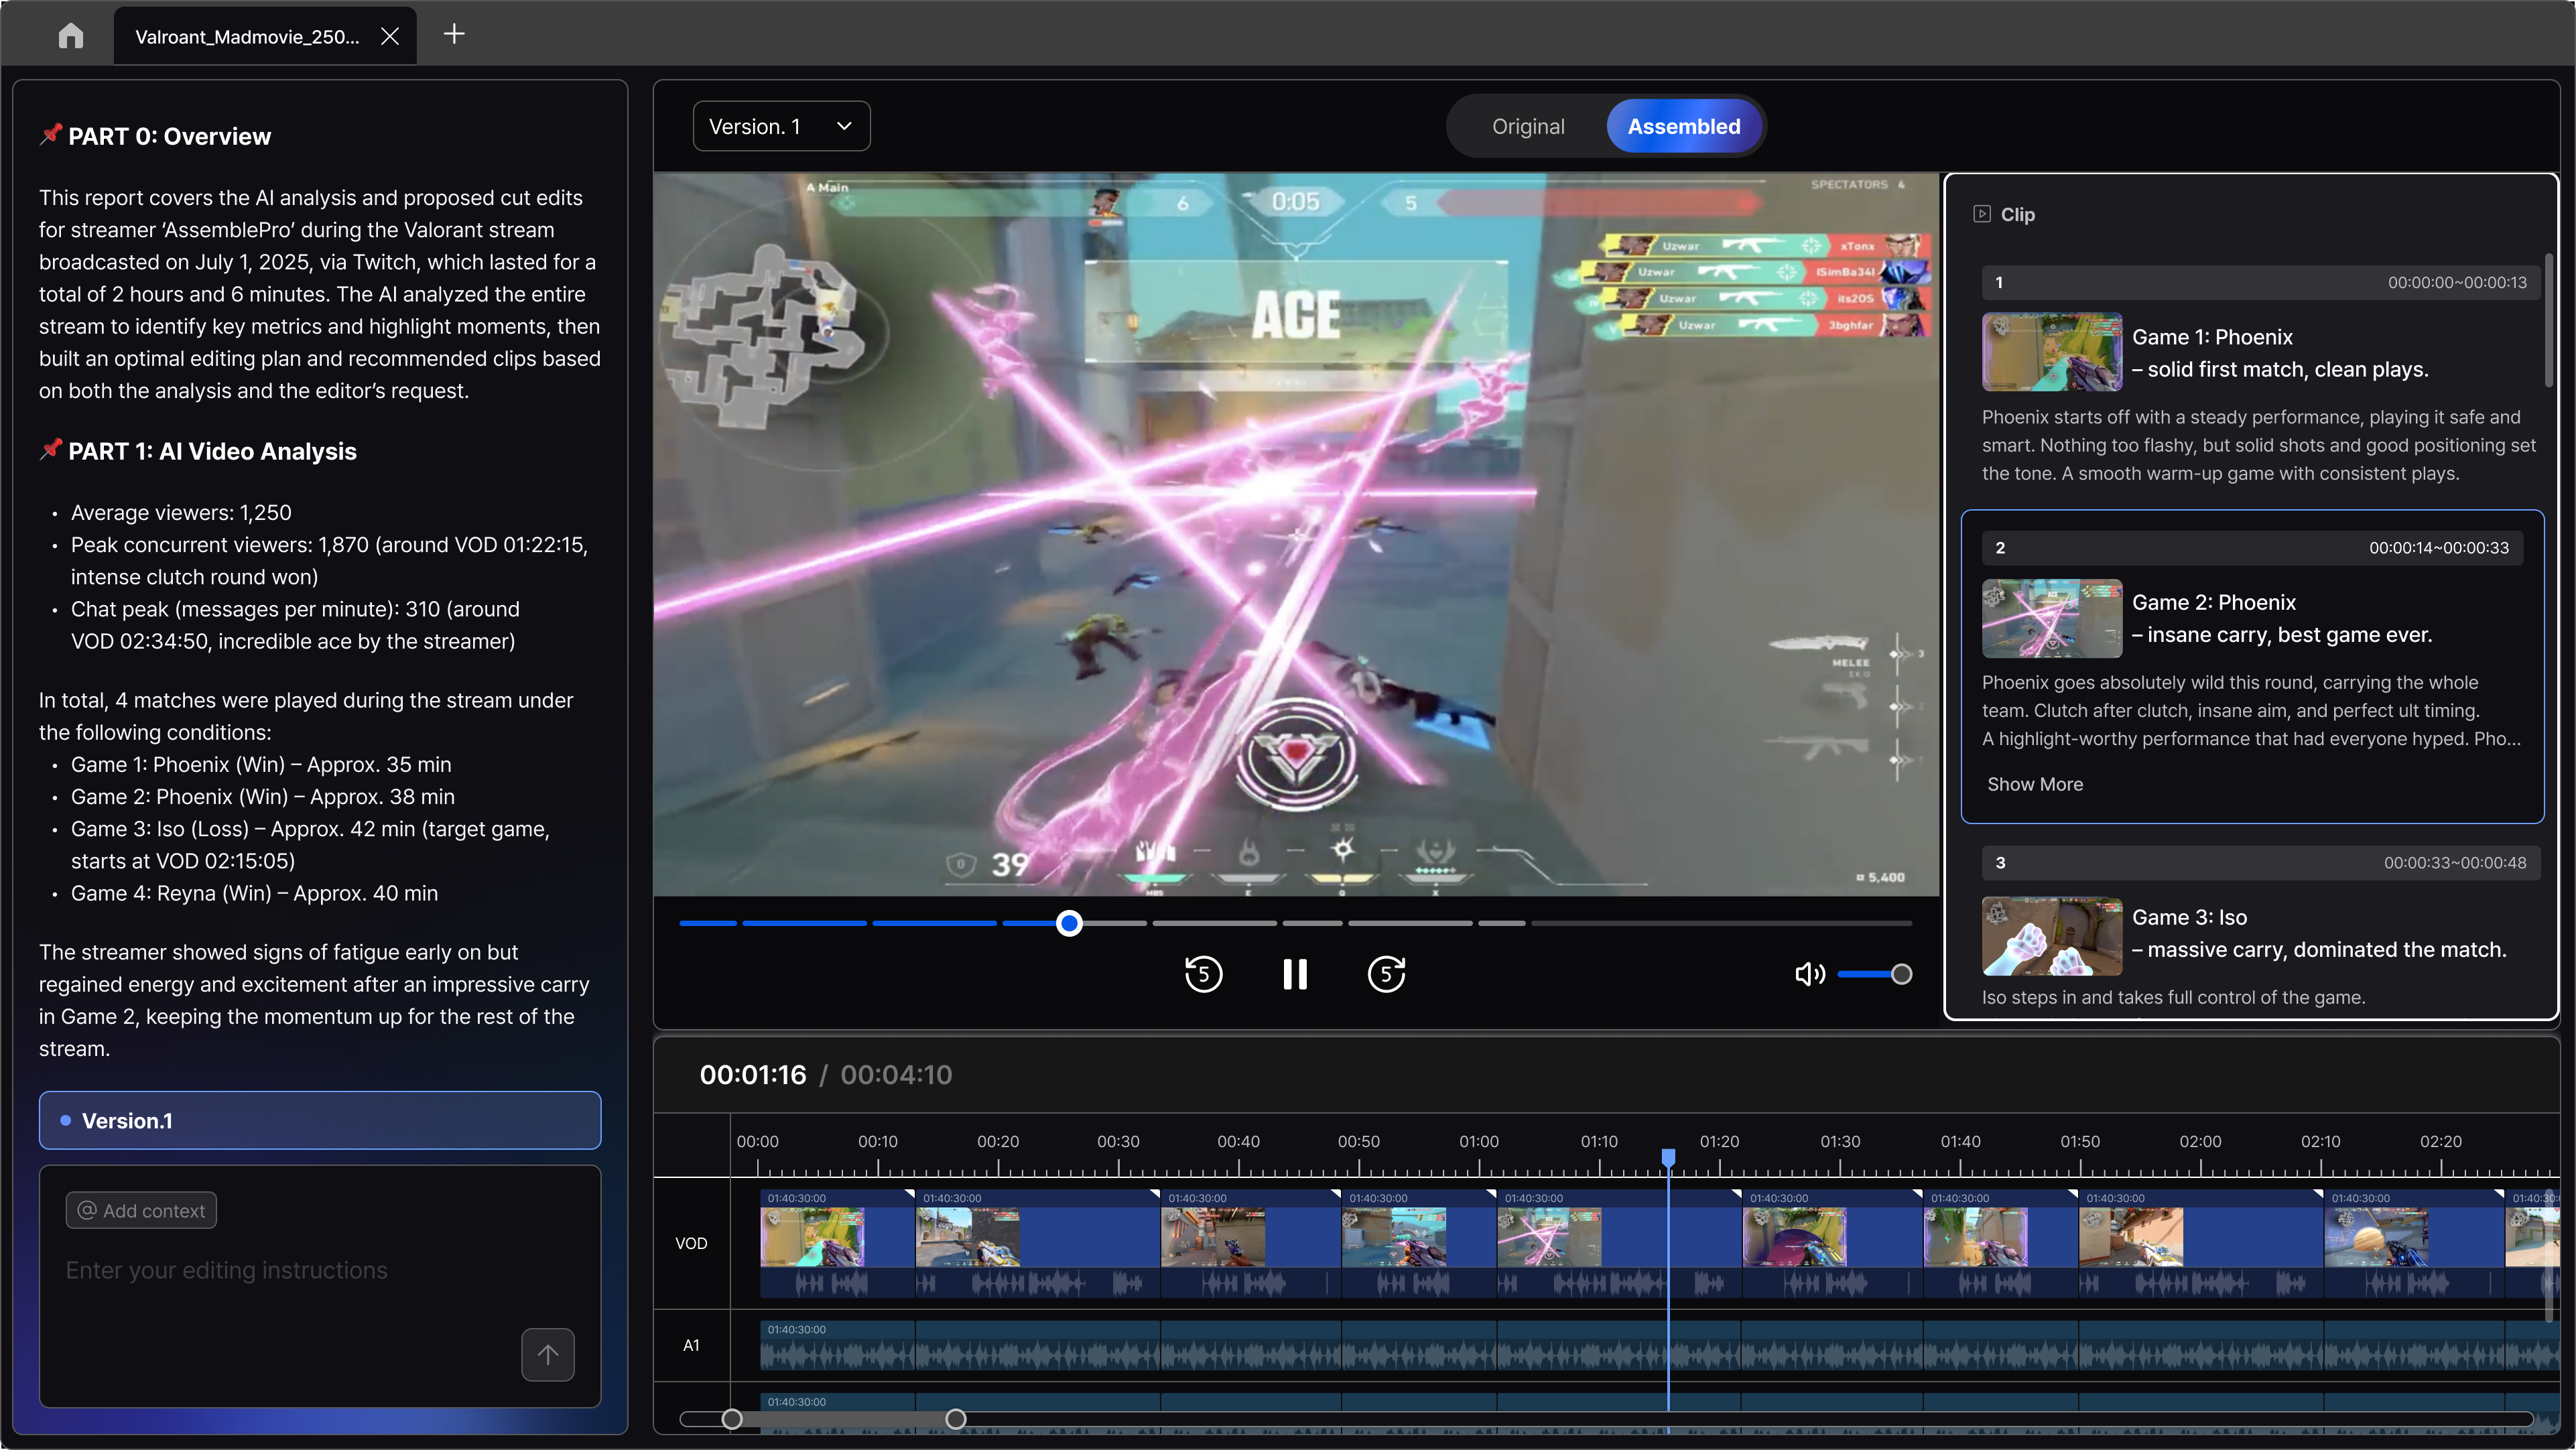Click clip 2 time range 00:00:14~00:00:33
Image resolution: width=2576 pixels, height=1450 pixels.
click(x=2438, y=548)
